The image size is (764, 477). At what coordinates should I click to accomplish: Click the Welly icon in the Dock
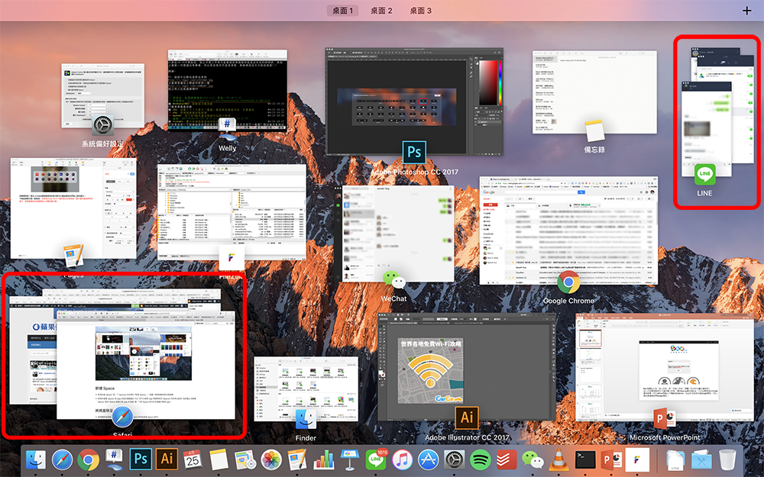(x=114, y=459)
